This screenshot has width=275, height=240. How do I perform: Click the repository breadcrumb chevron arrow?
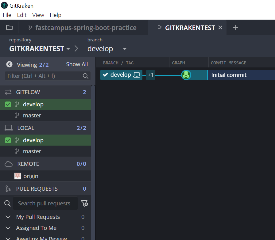(x=76, y=48)
